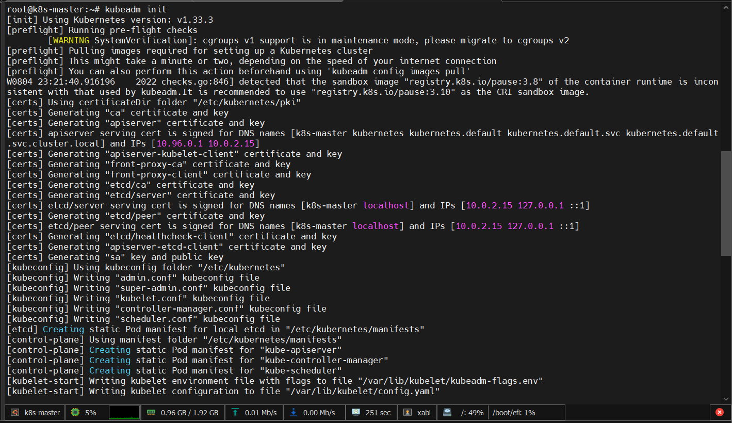This screenshot has height=423, width=732.
Task: Click the /boot/efi: 1% usage entry
Action: click(514, 413)
